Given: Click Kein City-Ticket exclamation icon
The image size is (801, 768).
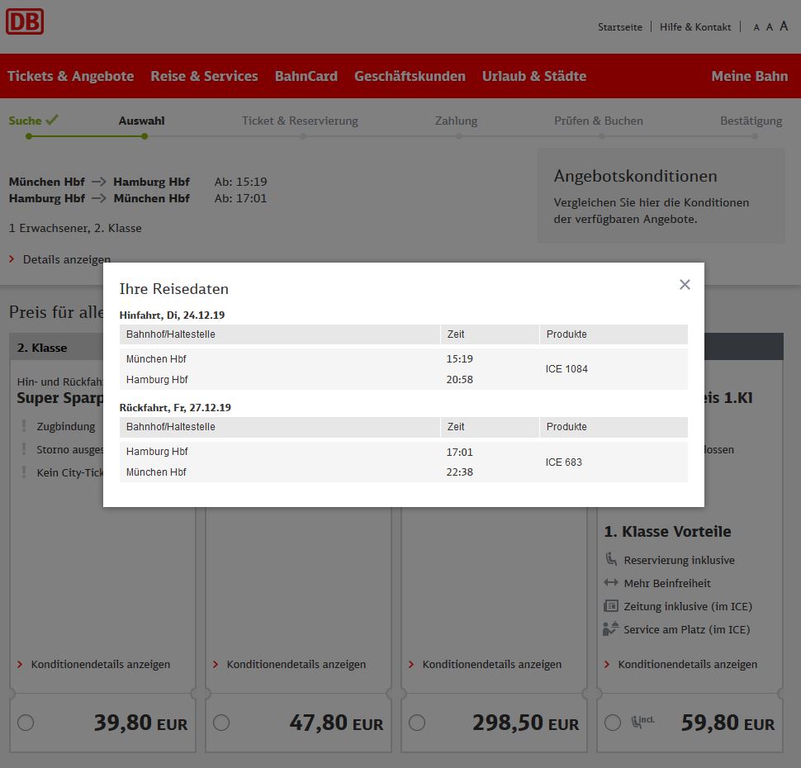Looking at the screenshot, I should 23,472.
